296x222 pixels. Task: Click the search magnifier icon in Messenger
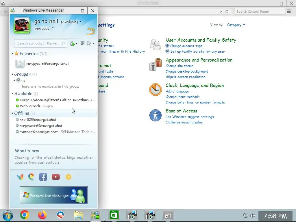[x=63, y=43]
